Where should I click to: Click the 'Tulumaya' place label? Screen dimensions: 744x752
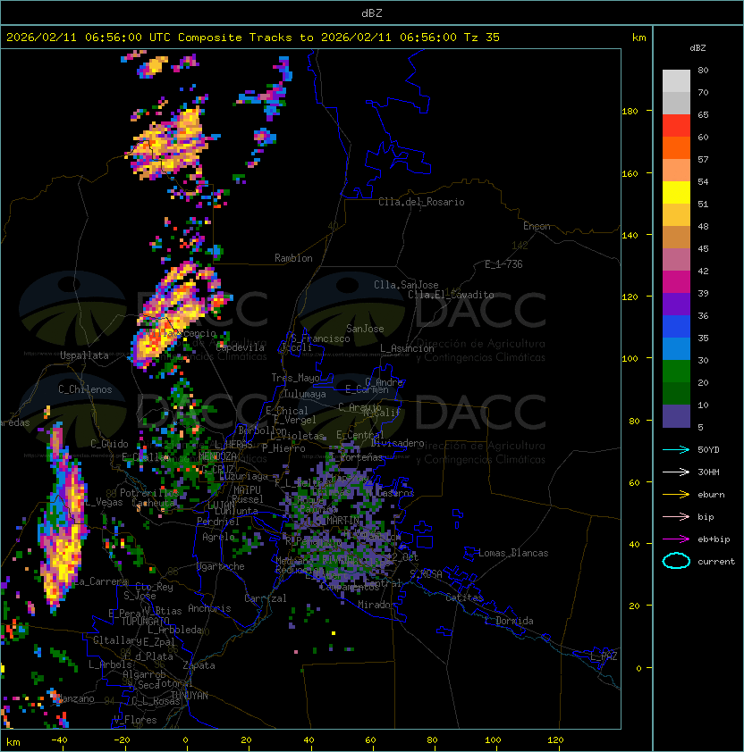click(305, 394)
